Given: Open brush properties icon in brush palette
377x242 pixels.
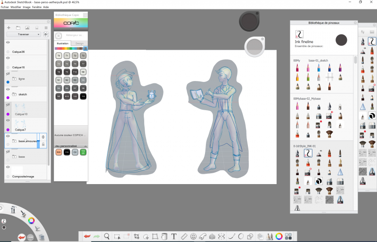Looking at the screenshot, I should pyautogui.click(x=363, y=32).
